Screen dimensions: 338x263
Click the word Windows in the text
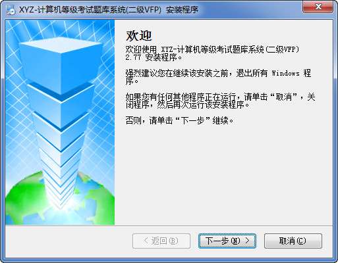pyautogui.click(x=285, y=73)
